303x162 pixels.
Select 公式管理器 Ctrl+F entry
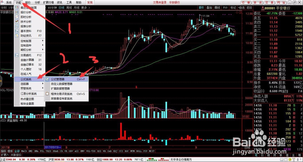pos(67,79)
